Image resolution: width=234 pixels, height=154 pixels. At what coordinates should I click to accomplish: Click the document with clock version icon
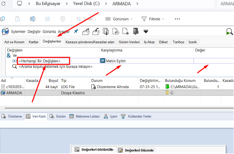point(116,31)
